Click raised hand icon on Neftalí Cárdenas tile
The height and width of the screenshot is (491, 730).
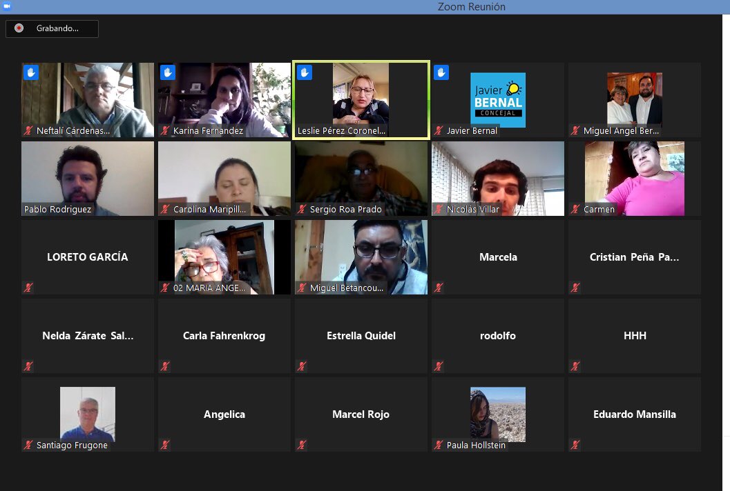(x=31, y=72)
